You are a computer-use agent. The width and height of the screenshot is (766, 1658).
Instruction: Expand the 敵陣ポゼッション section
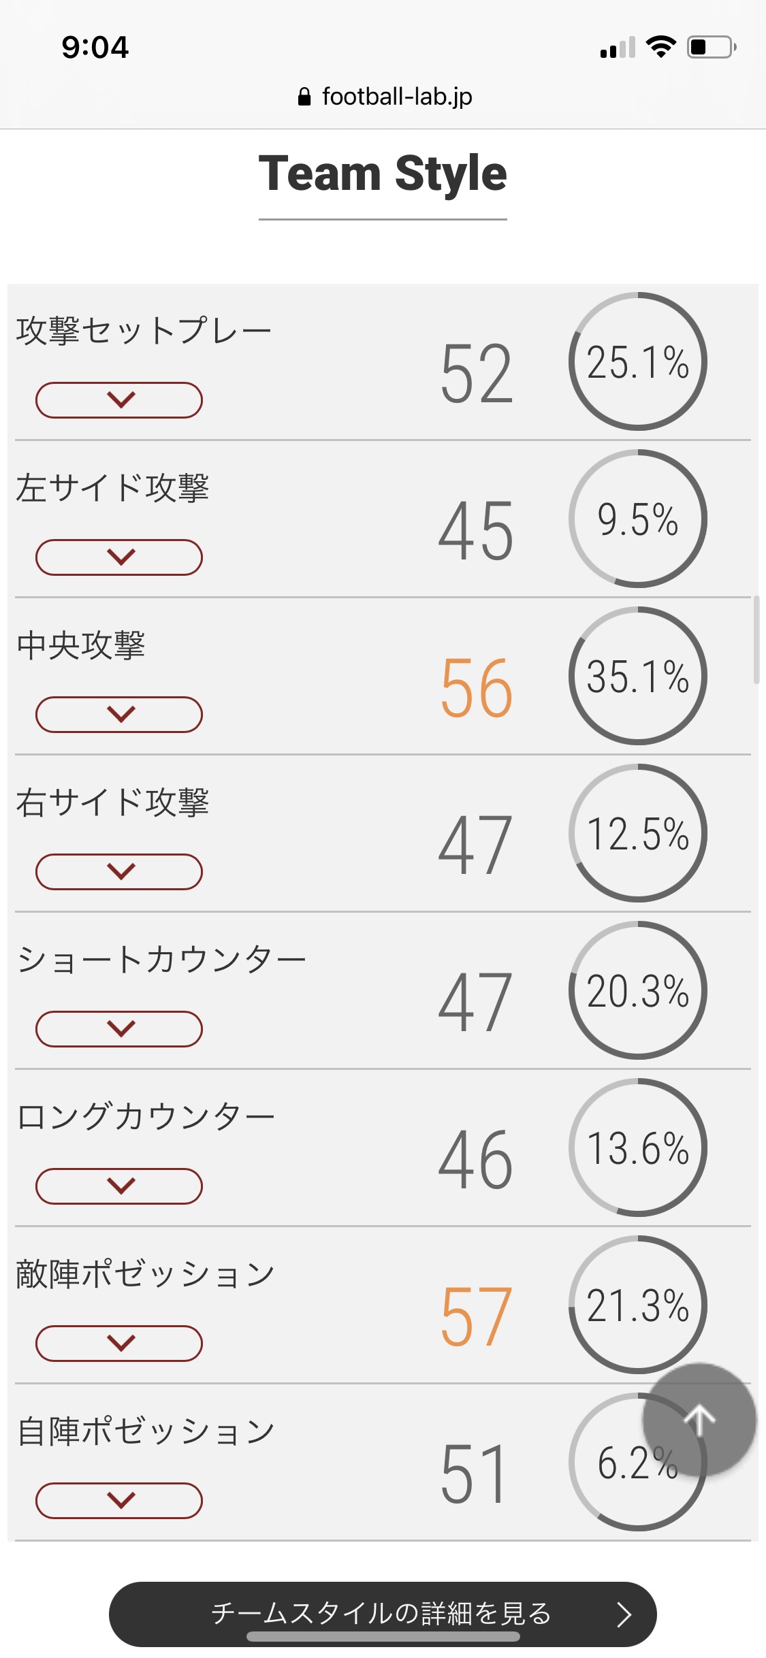119,1344
